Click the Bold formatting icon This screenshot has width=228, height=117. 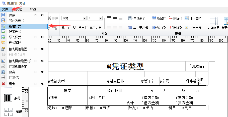coord(63,27)
